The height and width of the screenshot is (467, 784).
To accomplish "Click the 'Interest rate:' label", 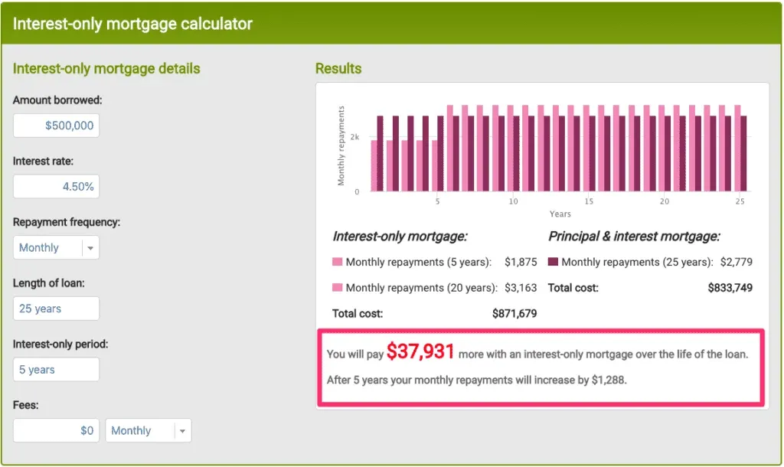I will 43,161.
